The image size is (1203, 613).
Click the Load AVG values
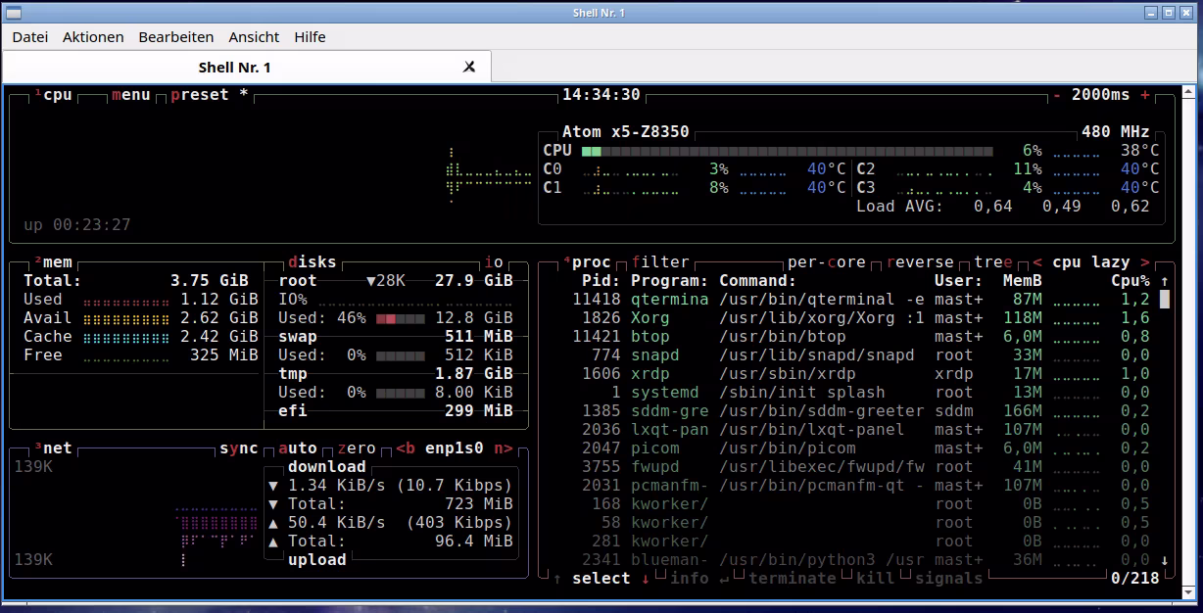pyautogui.click(x=1062, y=207)
